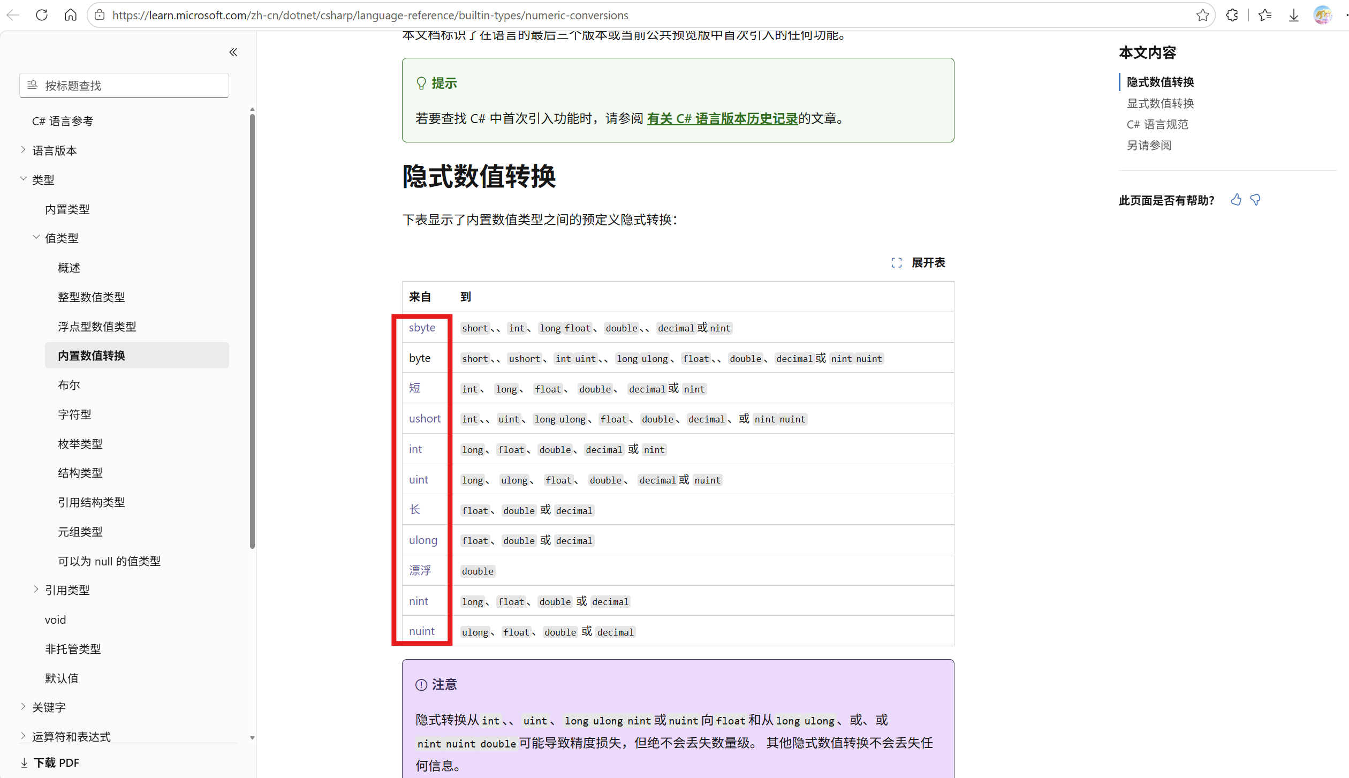Viewport: 1349px width, 778px height.
Task: Jump to 隐式数值转换 in page contents
Action: (x=1161, y=82)
